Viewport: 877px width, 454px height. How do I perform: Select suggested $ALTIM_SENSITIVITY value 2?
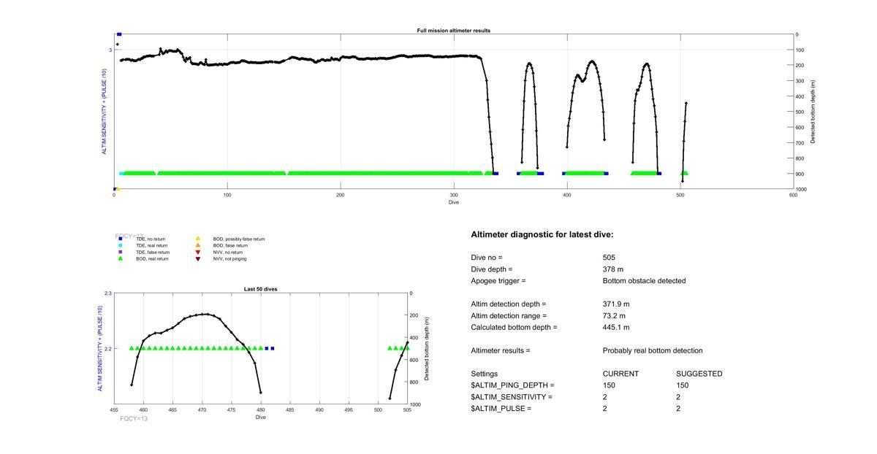(678, 397)
